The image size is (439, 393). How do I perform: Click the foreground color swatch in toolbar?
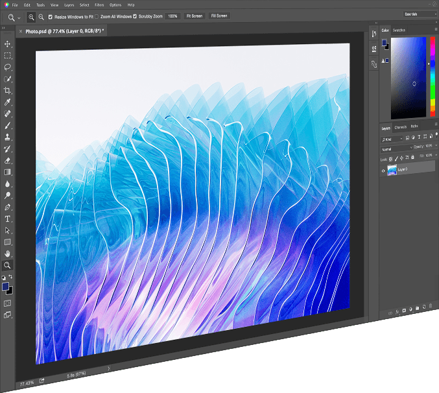point(5,287)
